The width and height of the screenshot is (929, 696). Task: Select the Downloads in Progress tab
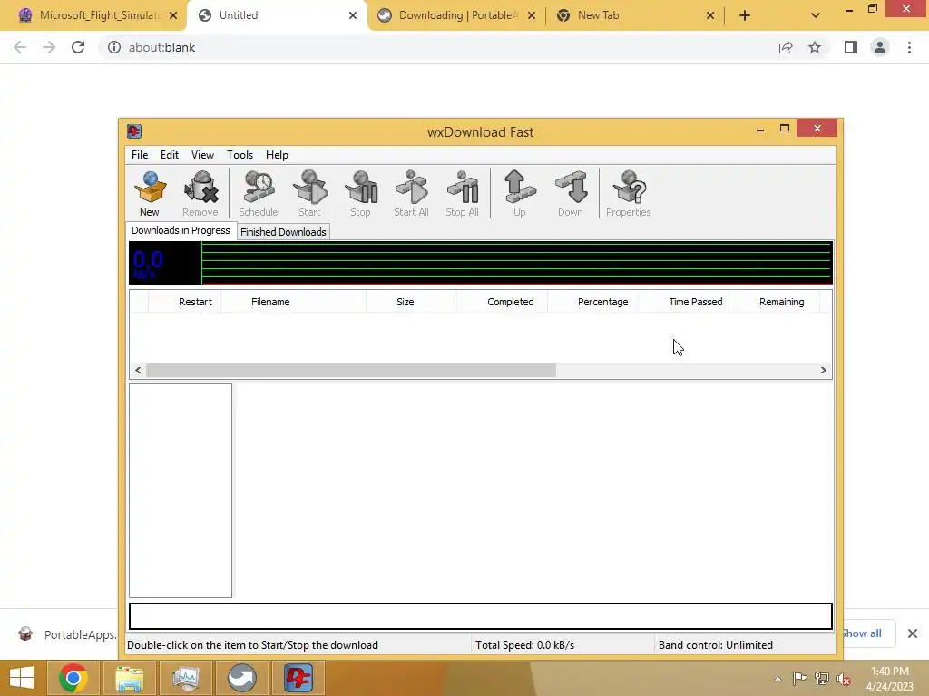coord(181,230)
